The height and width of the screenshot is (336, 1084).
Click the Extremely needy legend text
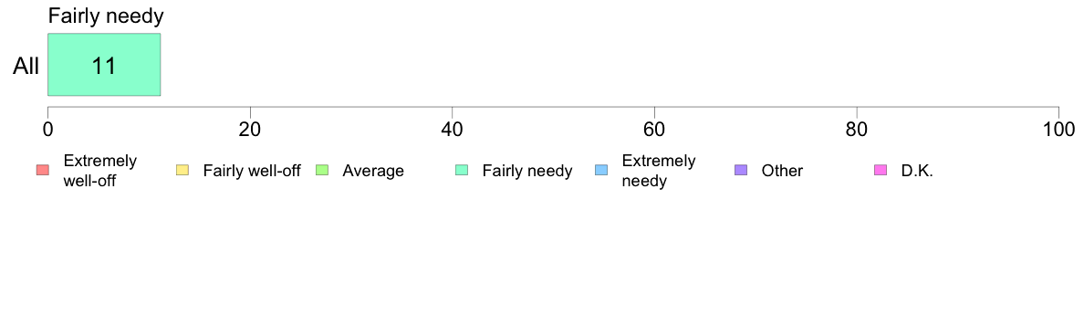(659, 171)
